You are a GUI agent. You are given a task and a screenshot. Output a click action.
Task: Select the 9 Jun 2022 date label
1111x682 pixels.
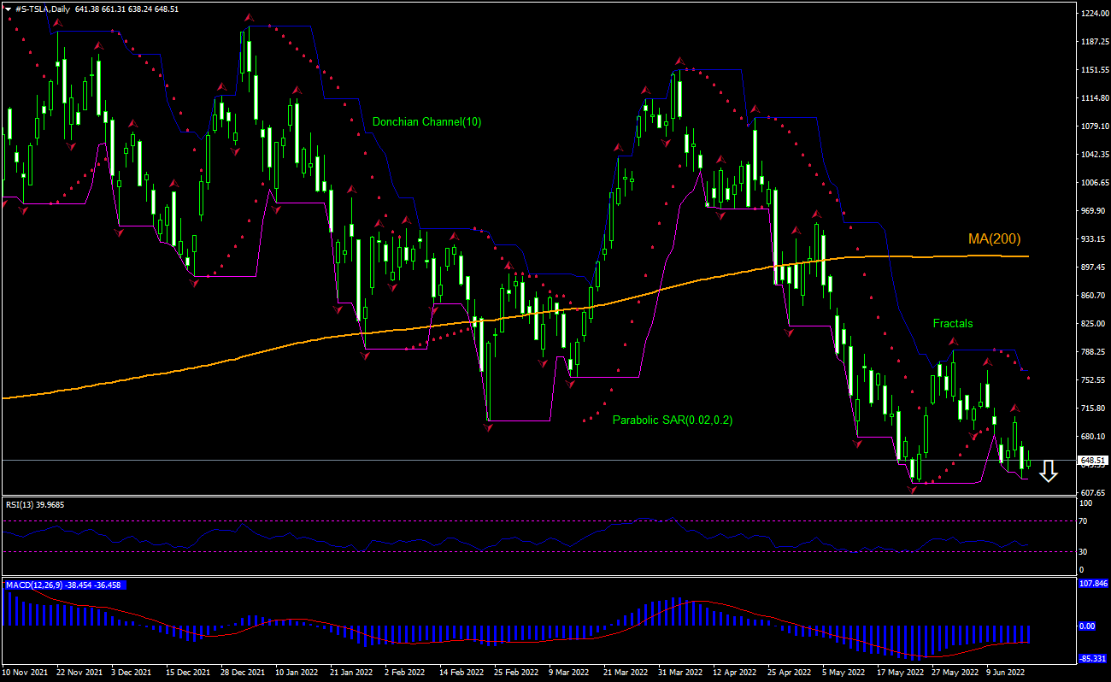1007,673
